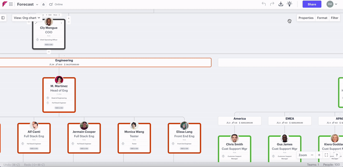Open the View: Org chart dropdown
Viewport: 343px width, 167px height.
point(27,18)
